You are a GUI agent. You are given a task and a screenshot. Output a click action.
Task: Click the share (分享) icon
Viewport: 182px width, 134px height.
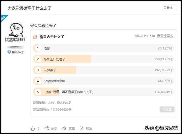tap(47, 128)
